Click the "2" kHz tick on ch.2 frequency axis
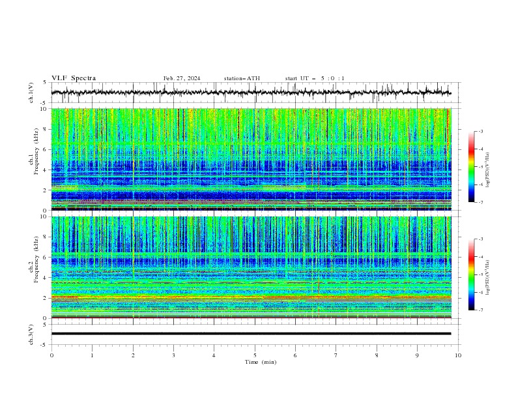Viewport: 516px width, 399px height. click(x=46, y=298)
